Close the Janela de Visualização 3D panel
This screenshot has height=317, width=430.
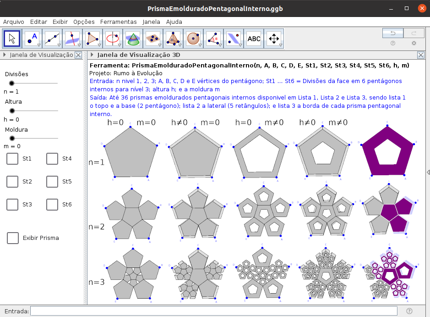click(421, 55)
